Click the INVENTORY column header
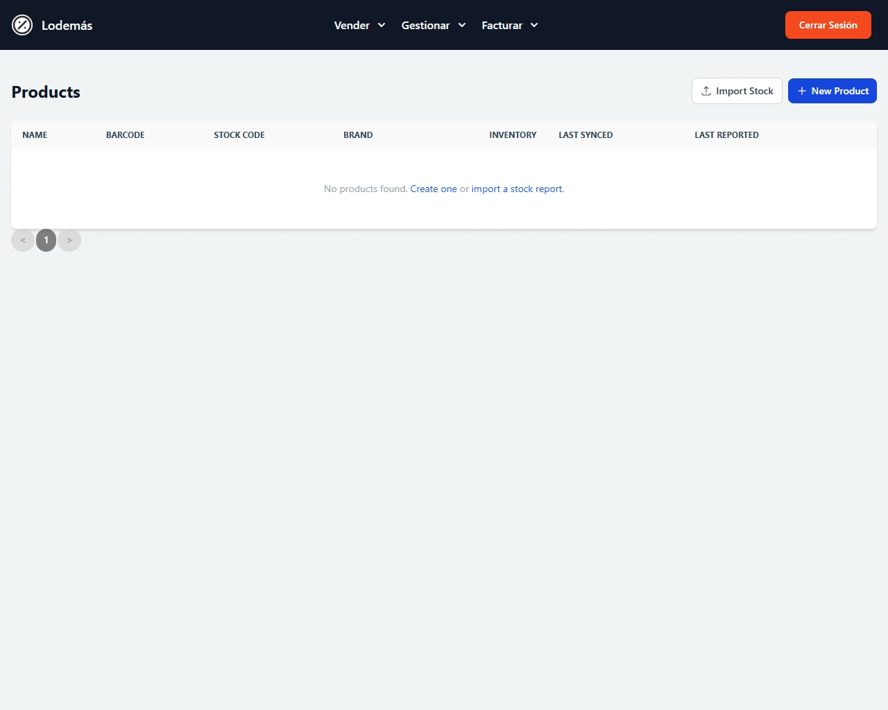The width and height of the screenshot is (888, 710). (x=513, y=135)
